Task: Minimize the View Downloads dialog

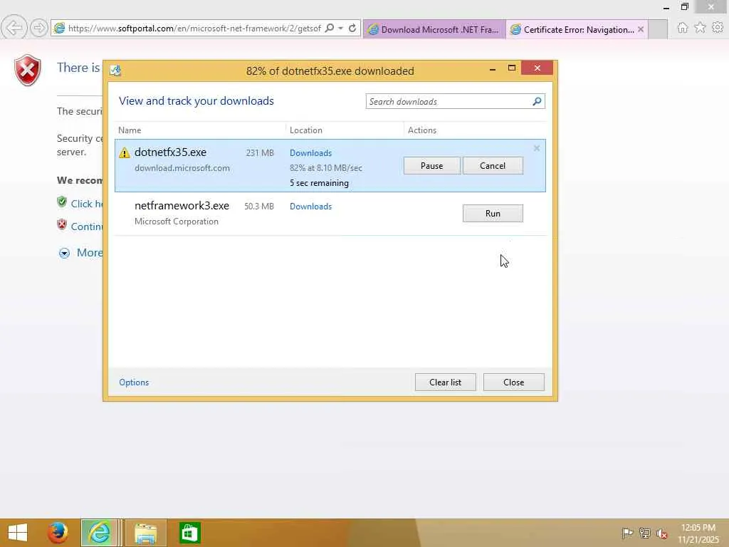Action: (x=493, y=69)
